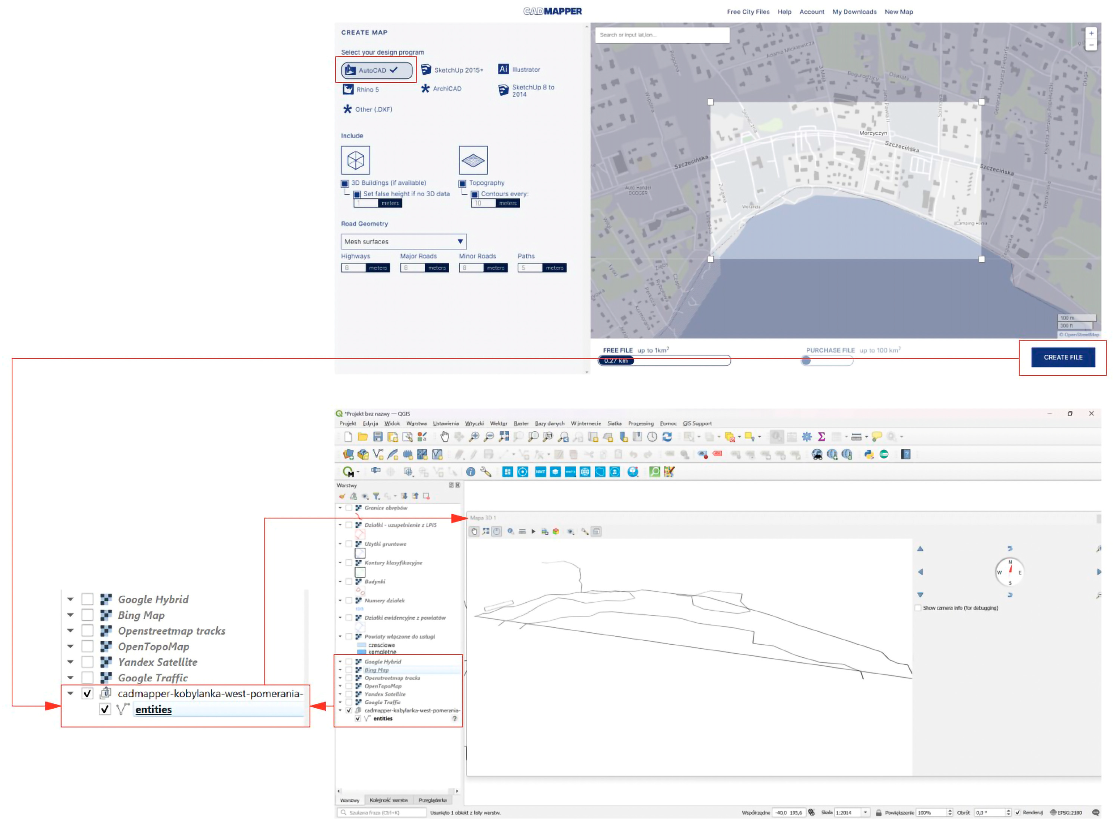
Task: Enable Show camera info checkbox
Action: tap(918, 608)
